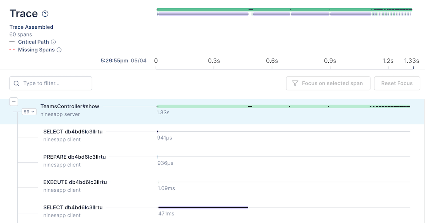Select the TeamsController#show span row
Screen dimensions: 425x223
[70, 106]
